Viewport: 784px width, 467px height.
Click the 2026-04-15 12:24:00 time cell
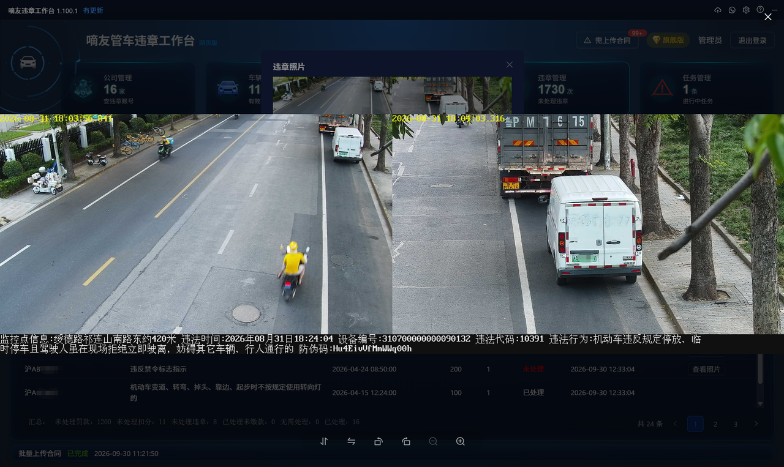click(364, 392)
